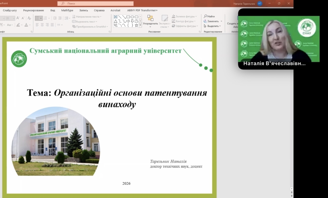Image resolution: width=328 pixels, height=198 pixels.
Task: Switch to the MathType tab
Action: pos(67,10)
